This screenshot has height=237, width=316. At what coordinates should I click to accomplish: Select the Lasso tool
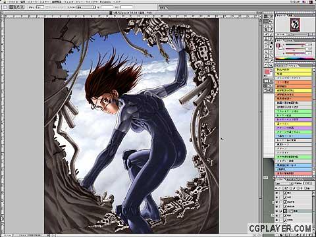coord(266,26)
